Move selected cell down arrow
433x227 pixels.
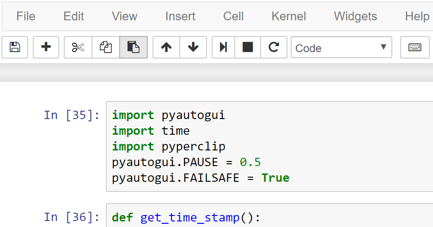(193, 47)
